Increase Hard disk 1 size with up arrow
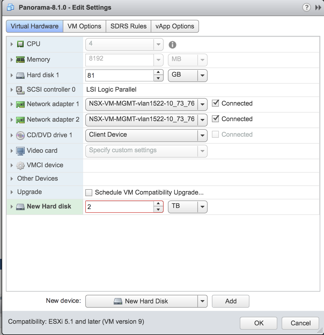 point(159,72)
